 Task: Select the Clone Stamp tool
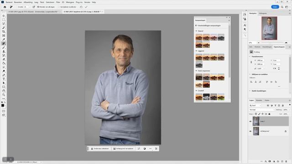point(4,51)
